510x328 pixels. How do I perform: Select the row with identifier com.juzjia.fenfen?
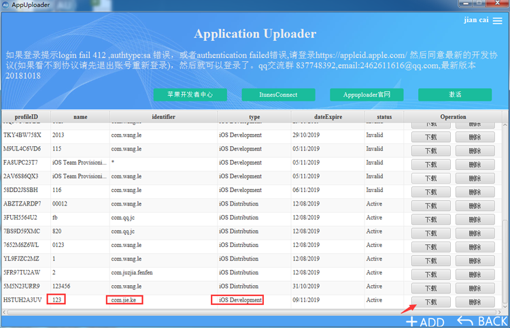252,273
